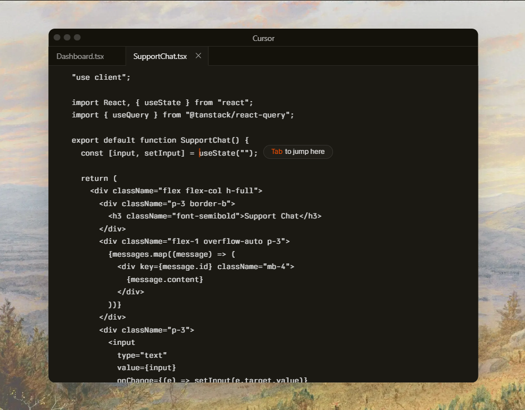Click the type="text" input attribute
Screen dimensions: 525x410
coord(142,355)
